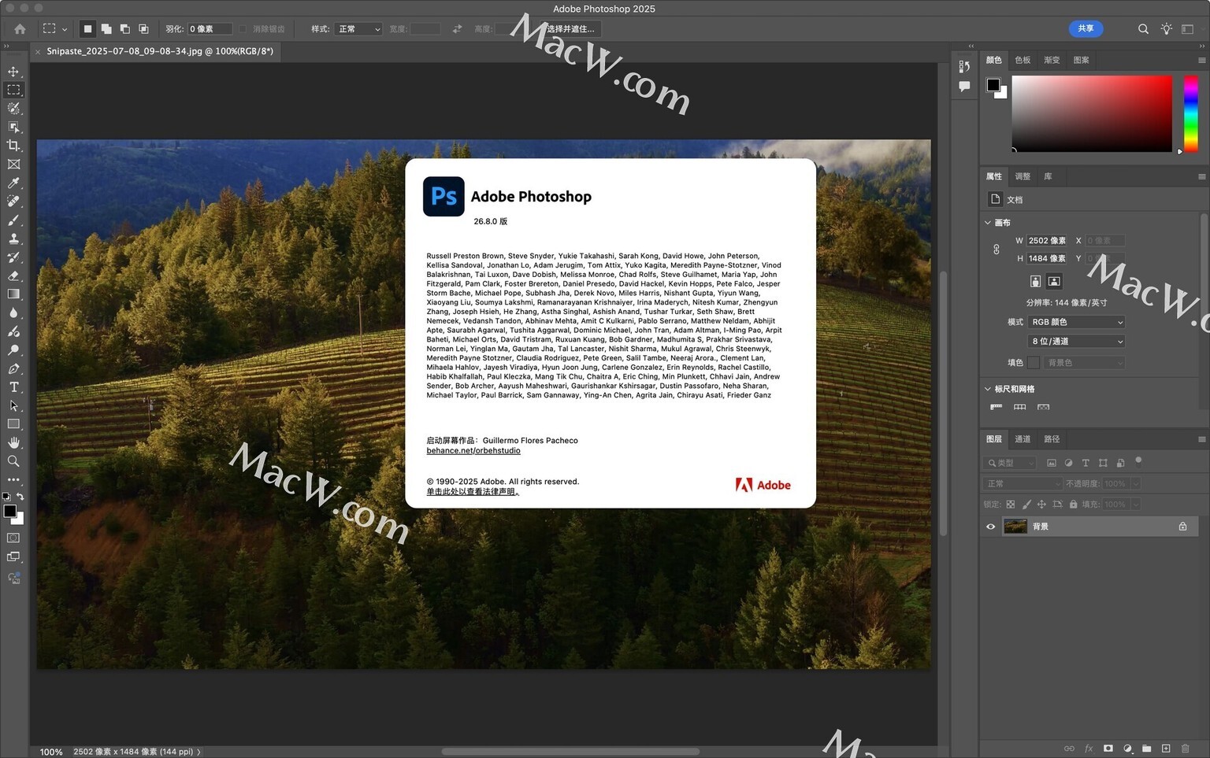The width and height of the screenshot is (1210, 758).
Task: Open the workspace switcher icon
Action: 1187,29
